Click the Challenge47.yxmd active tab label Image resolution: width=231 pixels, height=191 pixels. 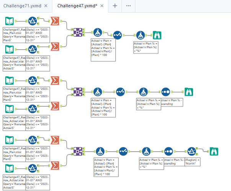coord(77,6)
